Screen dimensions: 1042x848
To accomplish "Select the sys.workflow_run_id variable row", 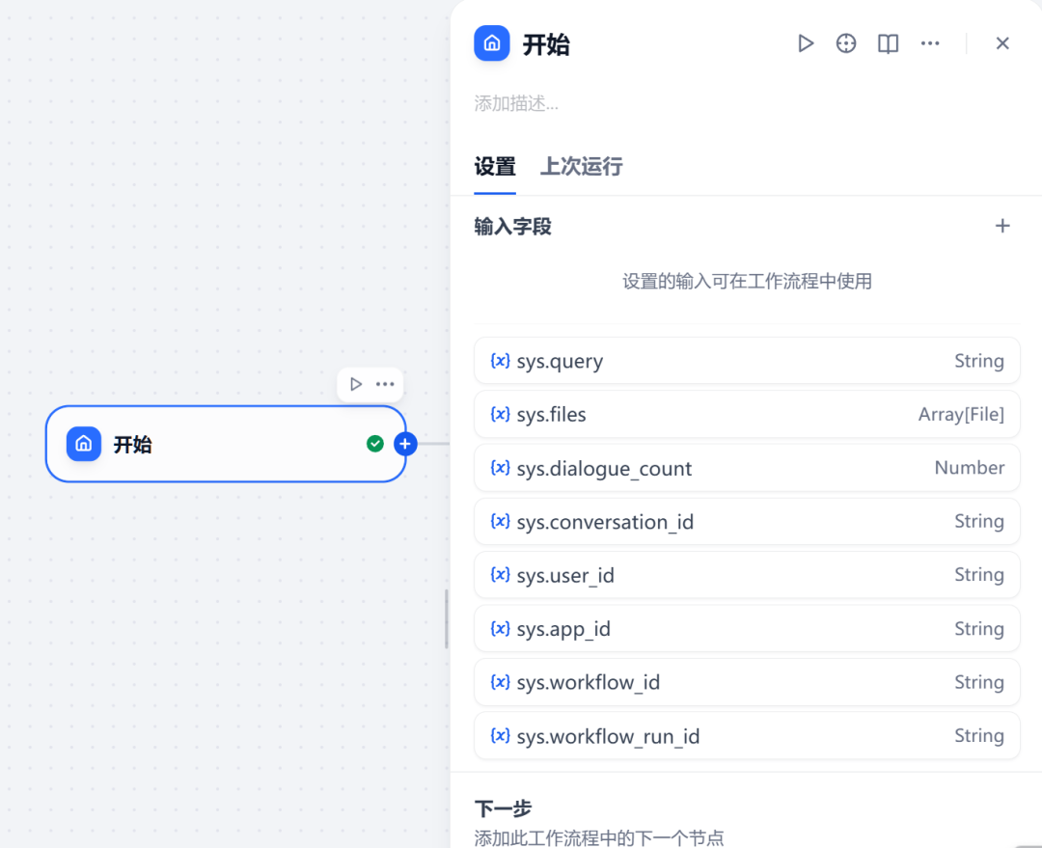I will pyautogui.click(x=746, y=735).
